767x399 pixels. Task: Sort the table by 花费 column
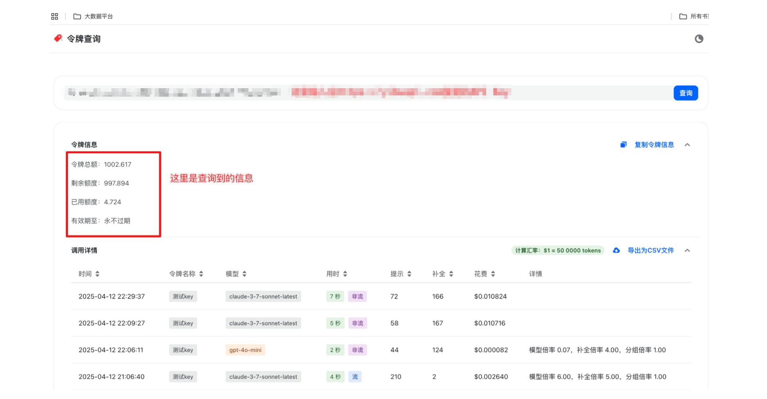[493, 274]
